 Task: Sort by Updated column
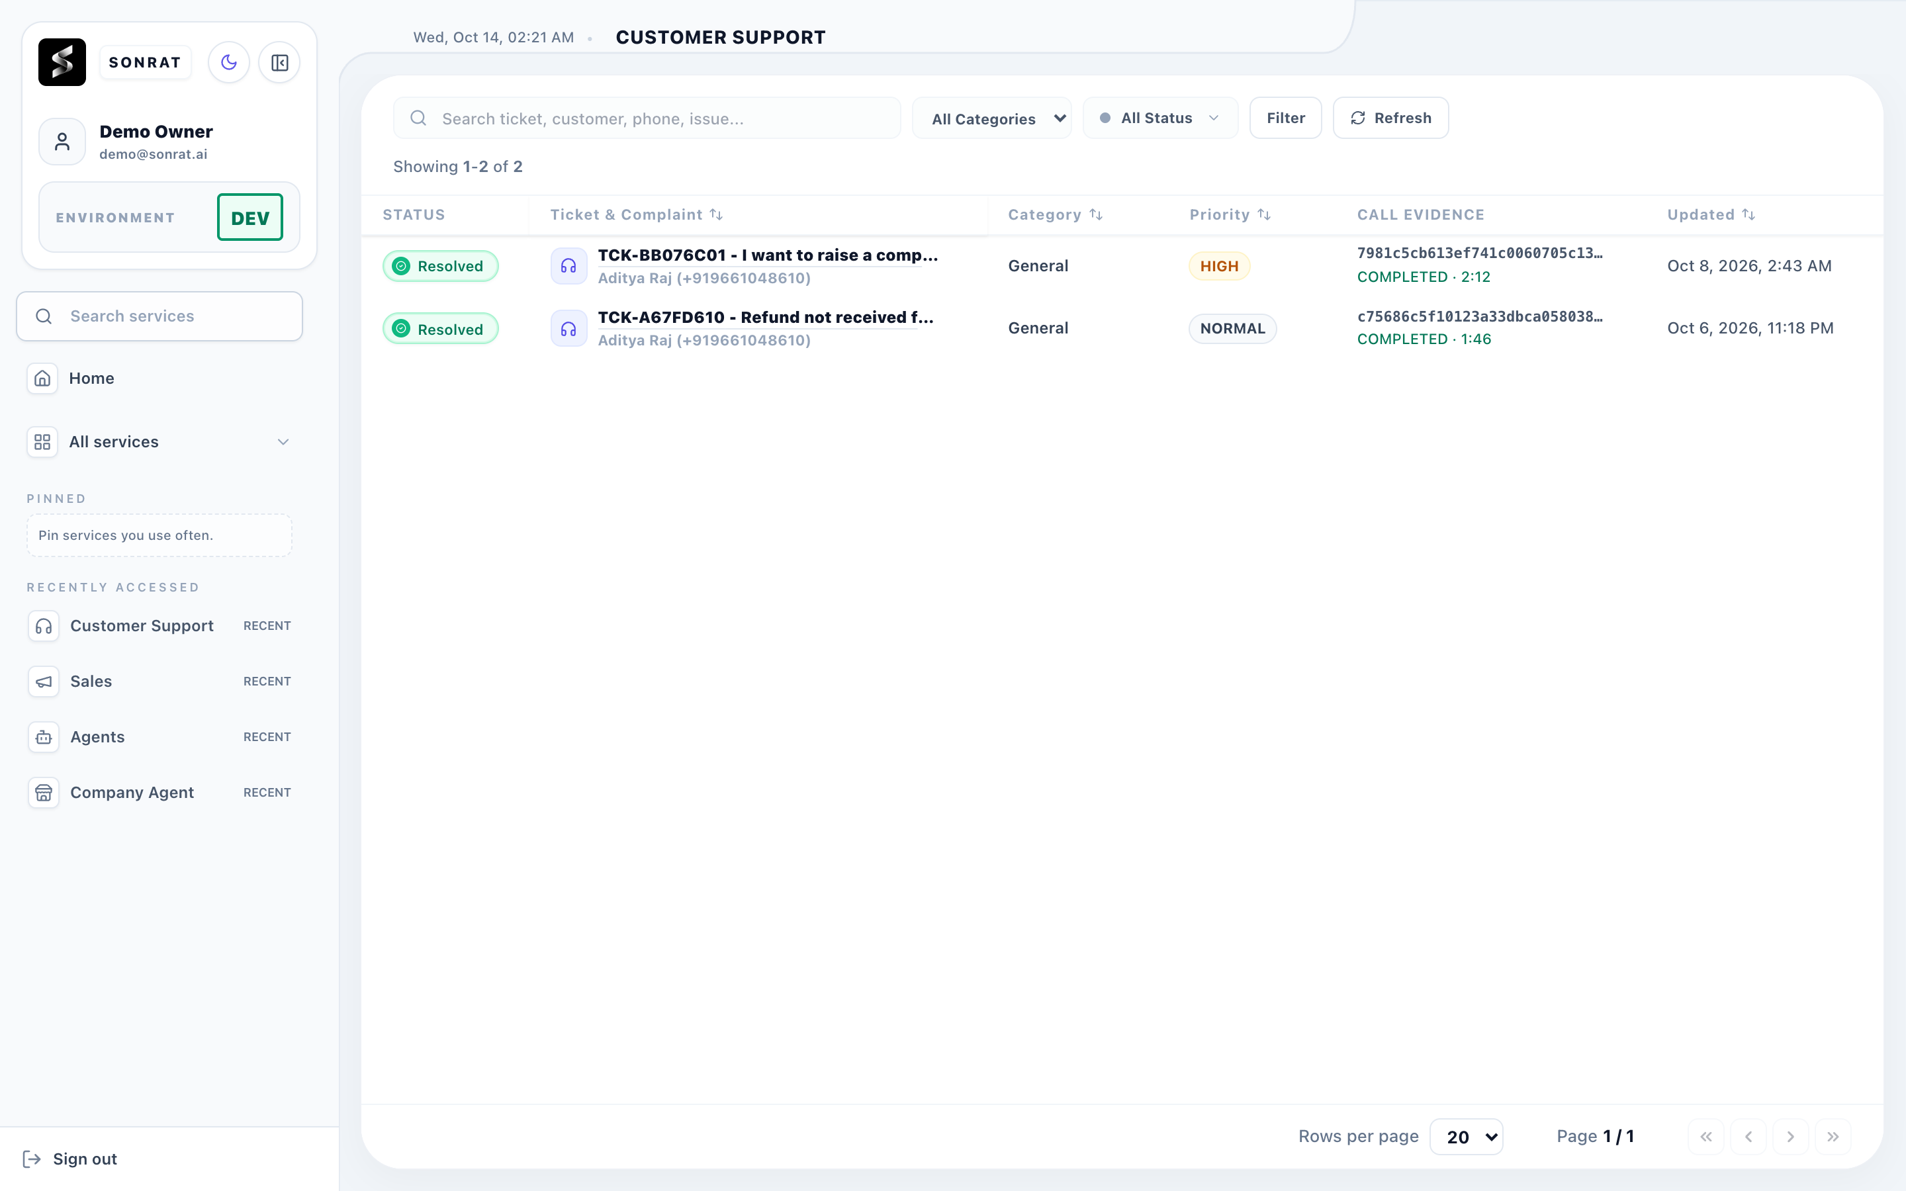tap(1711, 215)
